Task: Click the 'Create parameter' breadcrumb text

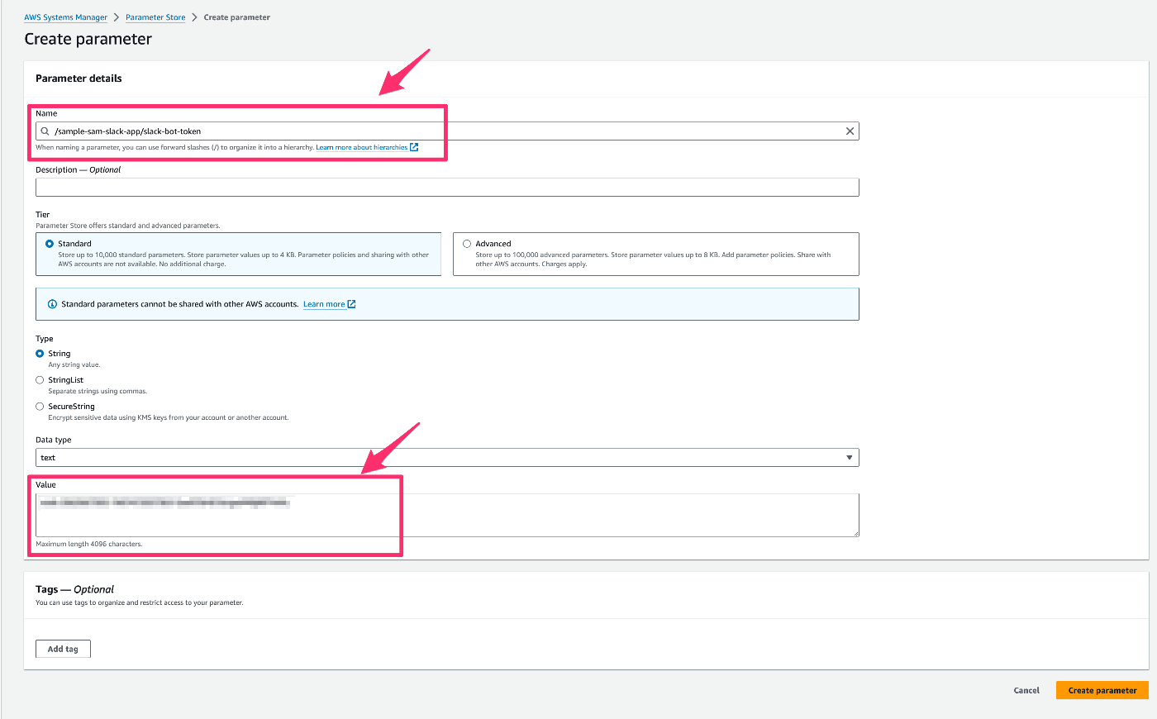Action: 236,17
